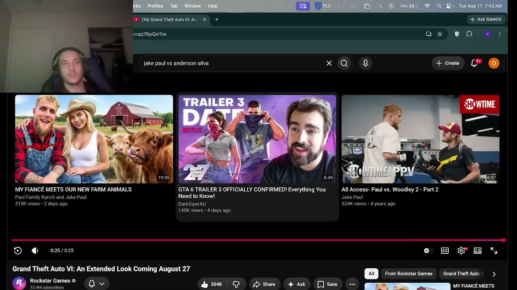Open Wi-Fi status menu
Viewport: 517px width, 290px height.
coord(427,6)
